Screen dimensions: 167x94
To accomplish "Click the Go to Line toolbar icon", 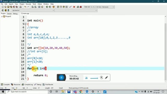I will [x=42, y=7].
